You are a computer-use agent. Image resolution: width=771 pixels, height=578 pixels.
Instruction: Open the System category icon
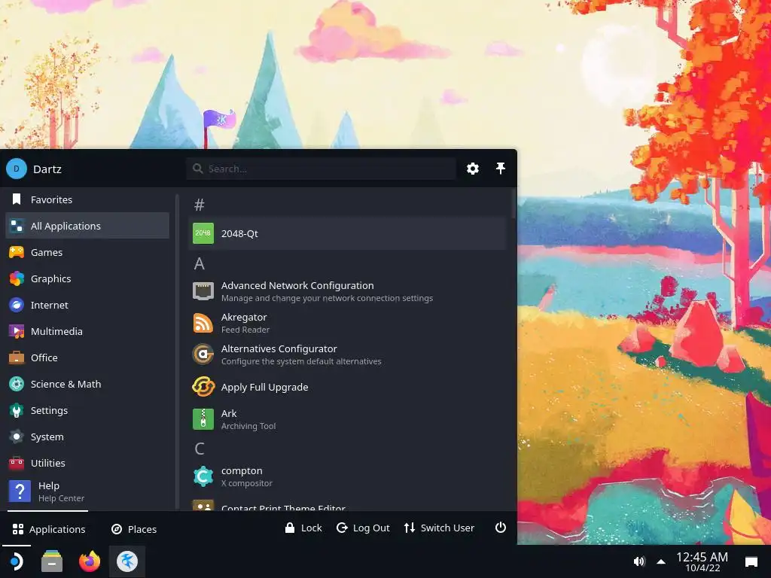[x=17, y=437]
